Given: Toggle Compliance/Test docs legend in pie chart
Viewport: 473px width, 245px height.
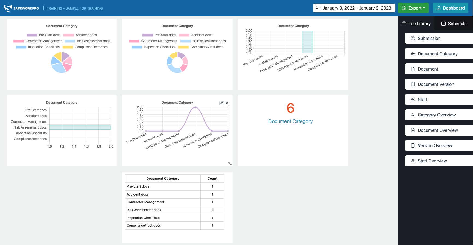Looking at the screenshot, I should pyautogui.click(x=85, y=47).
